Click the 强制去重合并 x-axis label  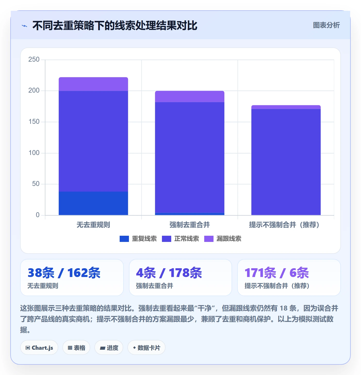[190, 225]
